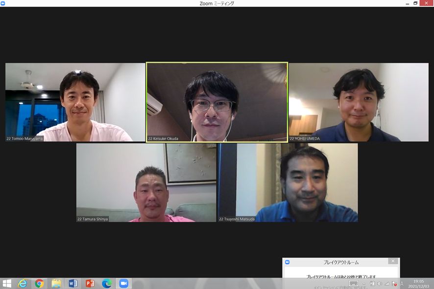Open the clock showing 19:05
This screenshot has height=289, width=434.
click(418, 284)
